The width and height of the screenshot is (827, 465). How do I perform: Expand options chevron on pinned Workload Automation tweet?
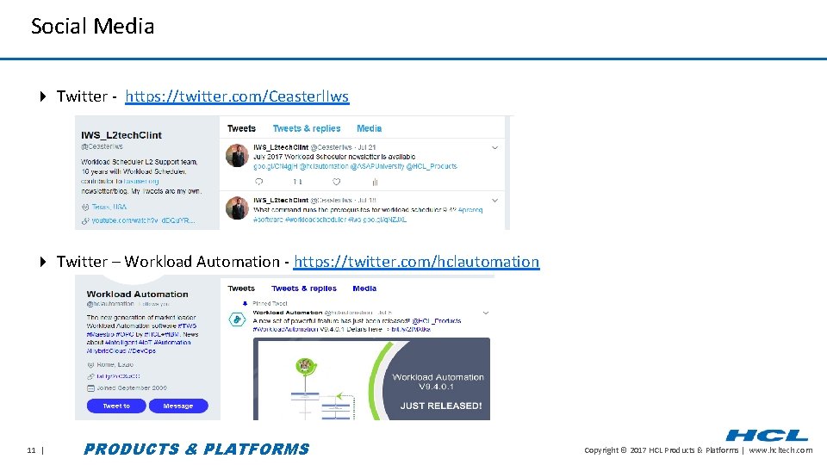[486, 313]
